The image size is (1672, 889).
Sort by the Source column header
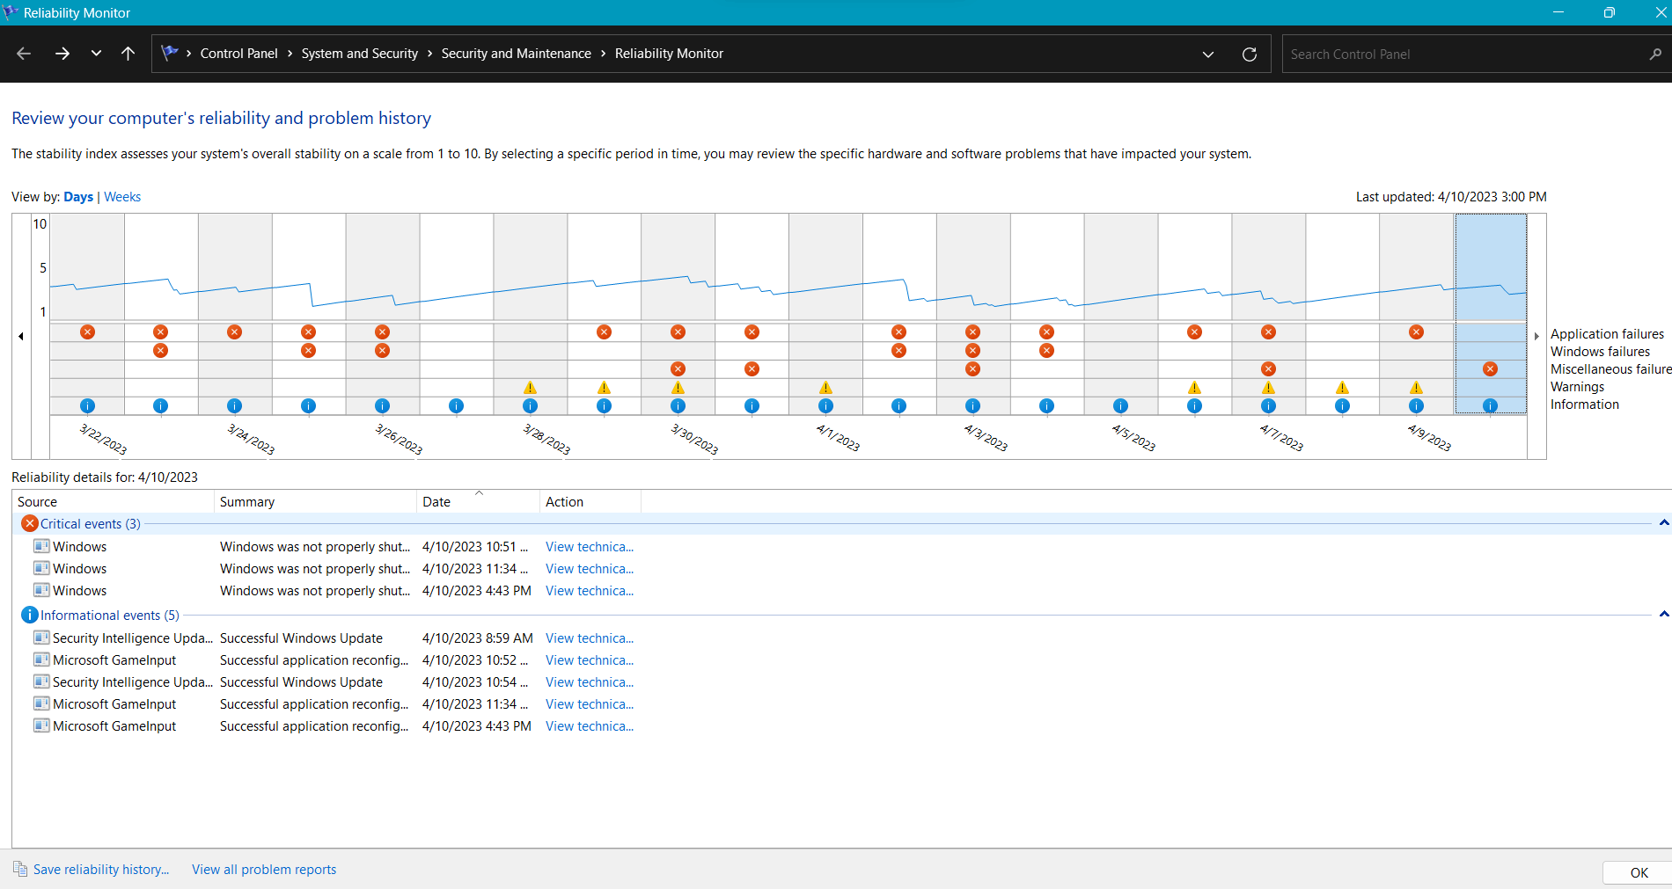click(113, 502)
